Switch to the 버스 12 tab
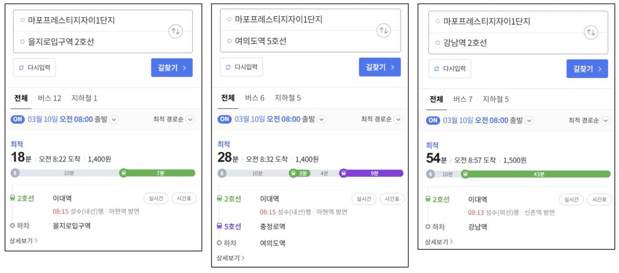619x273 pixels. pos(49,98)
